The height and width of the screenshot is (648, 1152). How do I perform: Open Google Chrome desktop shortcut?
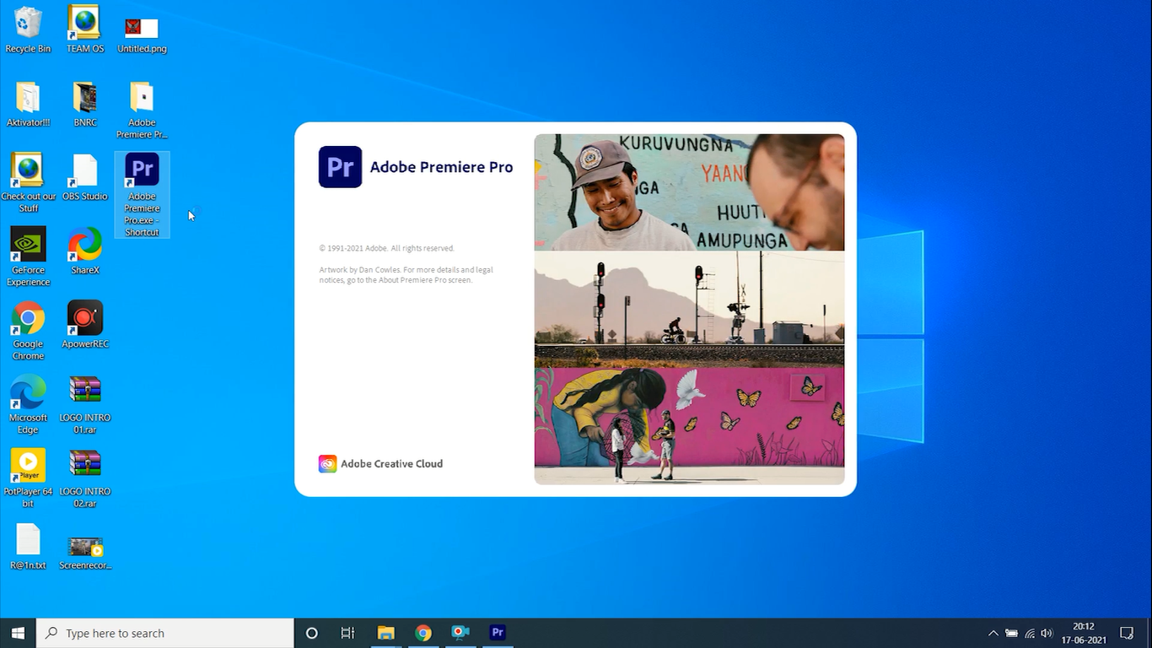[28, 331]
